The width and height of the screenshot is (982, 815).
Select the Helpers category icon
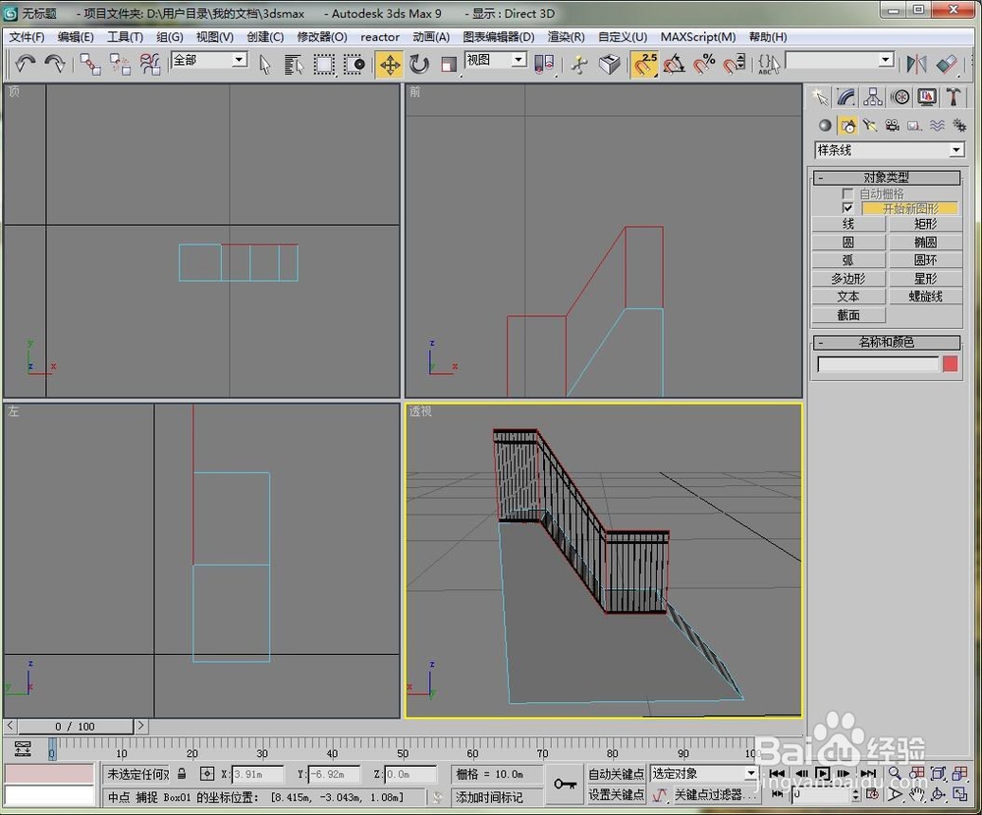pyautogui.click(x=914, y=126)
